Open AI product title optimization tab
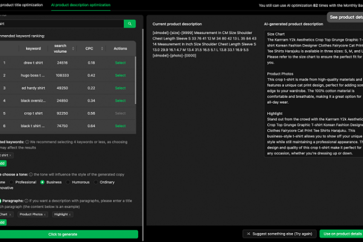Viewport: 363px width, 242px height. point(22,5)
